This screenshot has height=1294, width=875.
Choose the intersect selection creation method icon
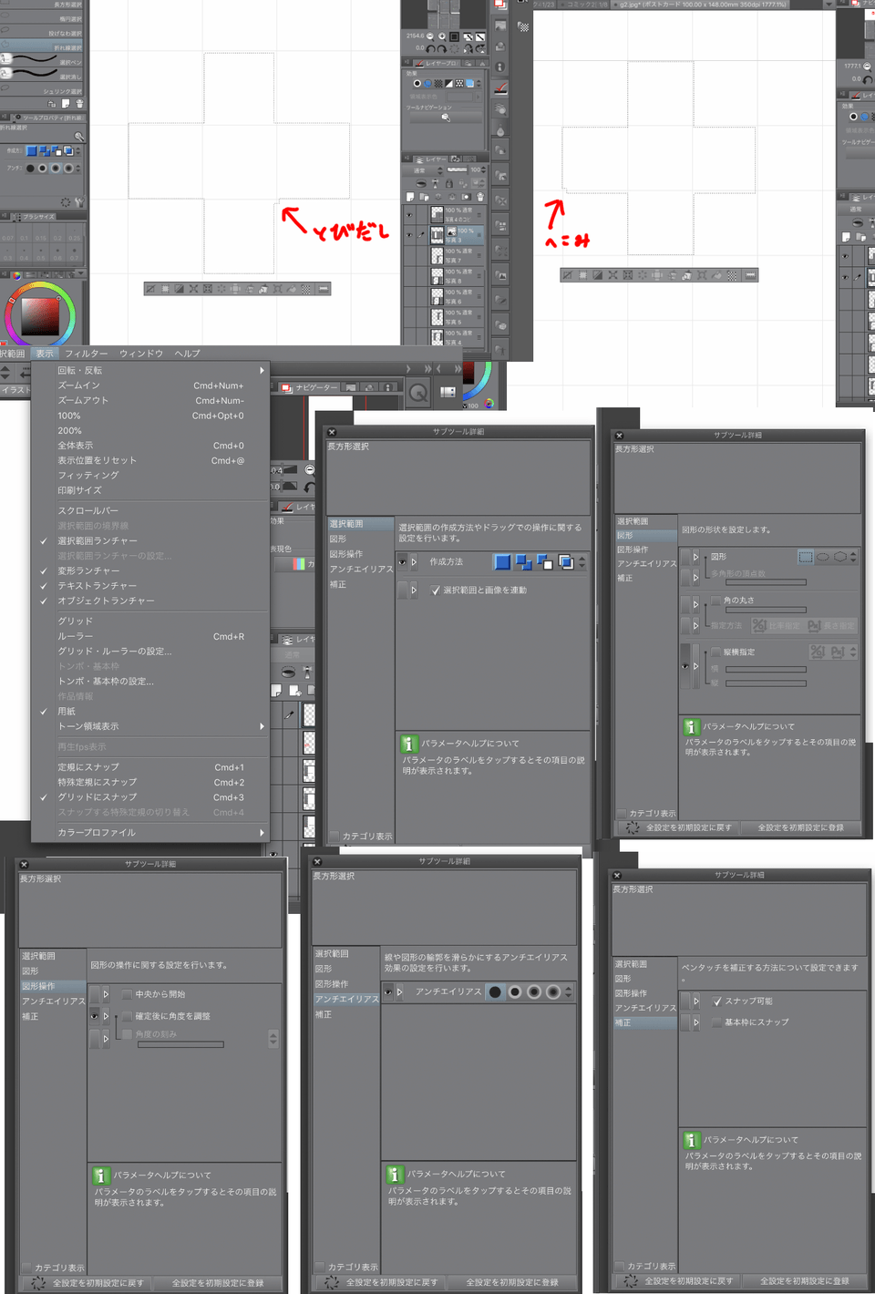(565, 562)
